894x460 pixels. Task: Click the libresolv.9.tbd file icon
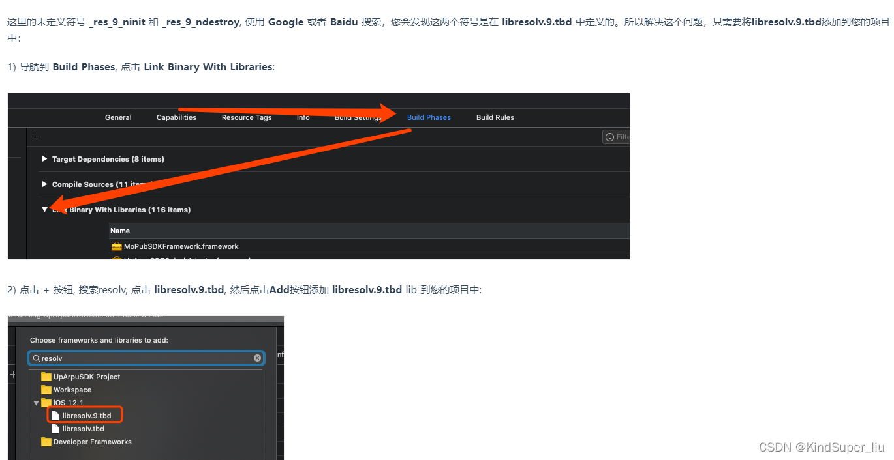(x=56, y=416)
